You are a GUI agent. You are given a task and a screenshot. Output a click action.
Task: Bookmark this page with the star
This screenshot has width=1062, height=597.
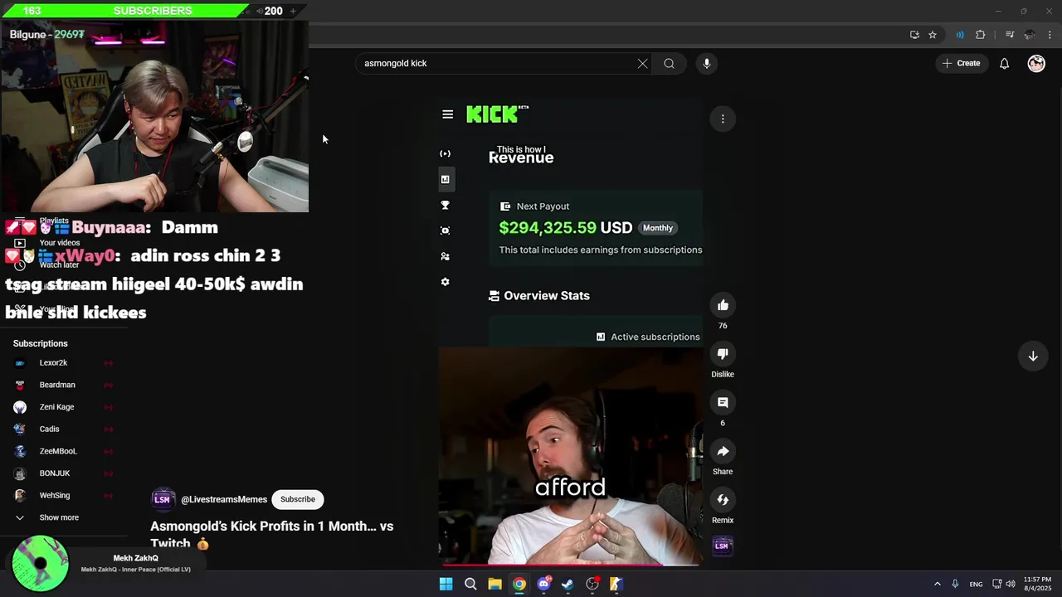[933, 35]
